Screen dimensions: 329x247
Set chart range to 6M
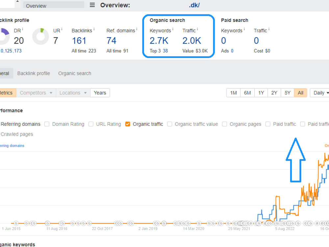(247, 93)
